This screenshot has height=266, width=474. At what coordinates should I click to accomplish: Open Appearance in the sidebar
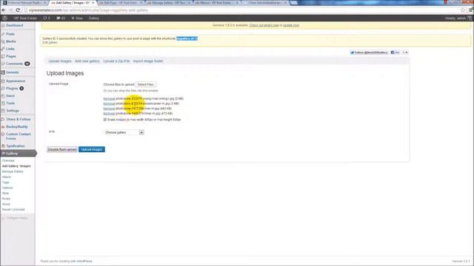coord(16,81)
